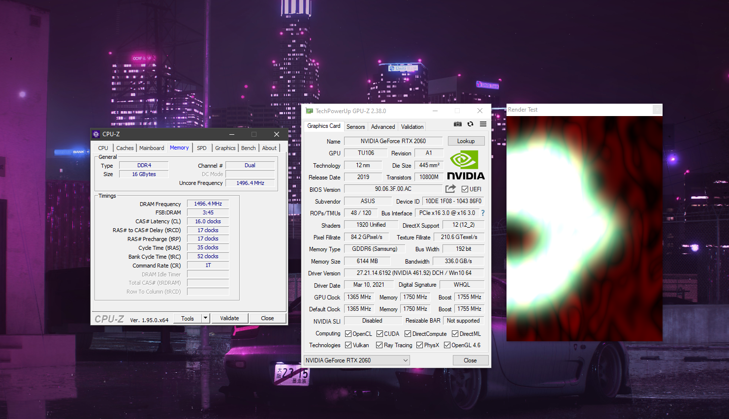
Task: Toggle the Vulkan checkbox
Action: point(348,345)
